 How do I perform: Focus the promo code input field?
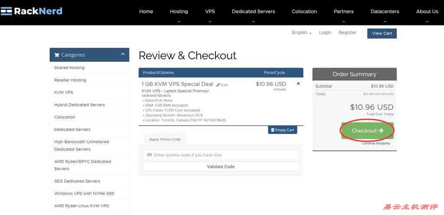[x=221, y=155]
